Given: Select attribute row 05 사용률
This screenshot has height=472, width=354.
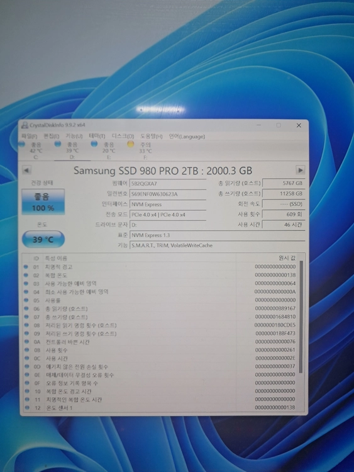Looking at the screenshot, I should [x=160, y=300].
